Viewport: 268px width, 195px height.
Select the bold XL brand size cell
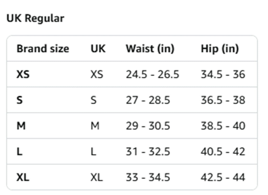click(23, 178)
